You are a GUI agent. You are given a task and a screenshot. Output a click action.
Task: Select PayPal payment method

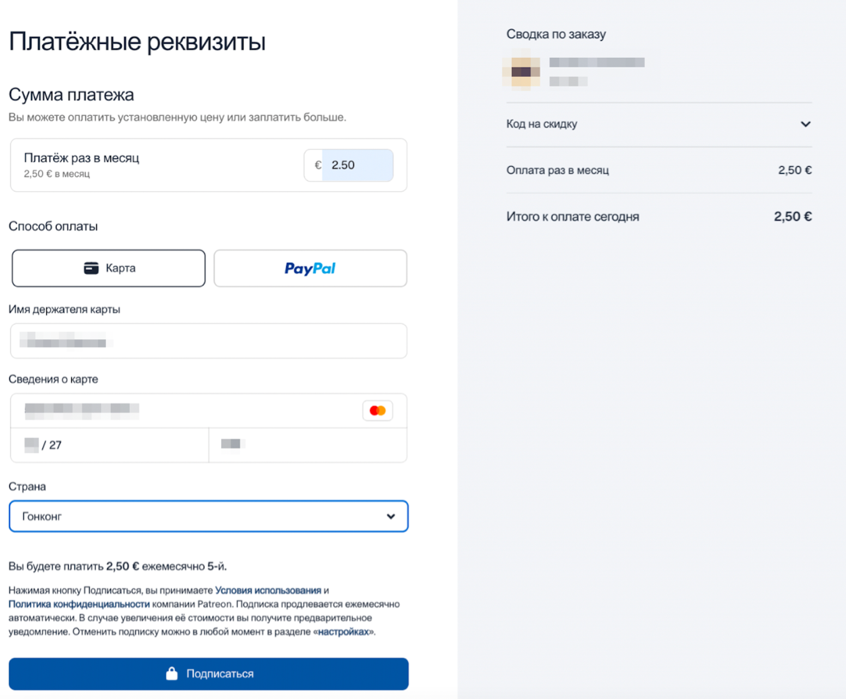point(310,268)
